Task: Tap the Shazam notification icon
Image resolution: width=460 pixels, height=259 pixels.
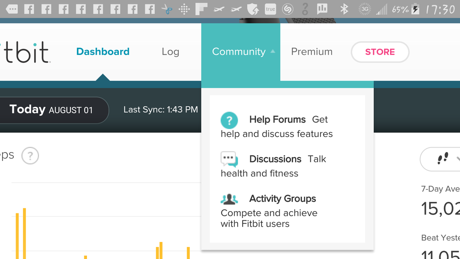Action: tap(287, 9)
